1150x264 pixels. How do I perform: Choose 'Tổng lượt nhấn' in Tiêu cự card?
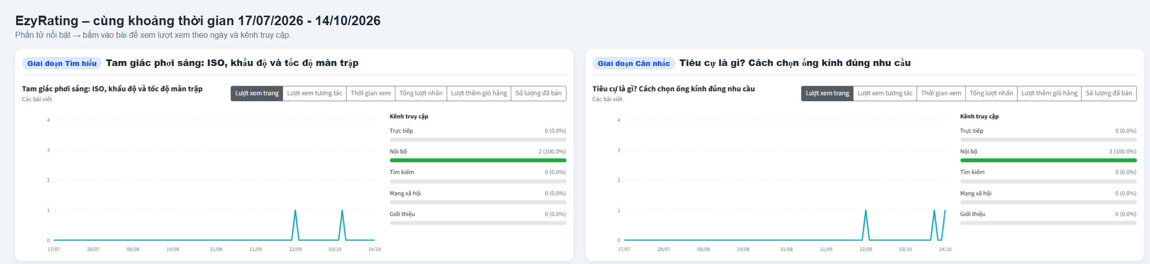pyautogui.click(x=991, y=93)
